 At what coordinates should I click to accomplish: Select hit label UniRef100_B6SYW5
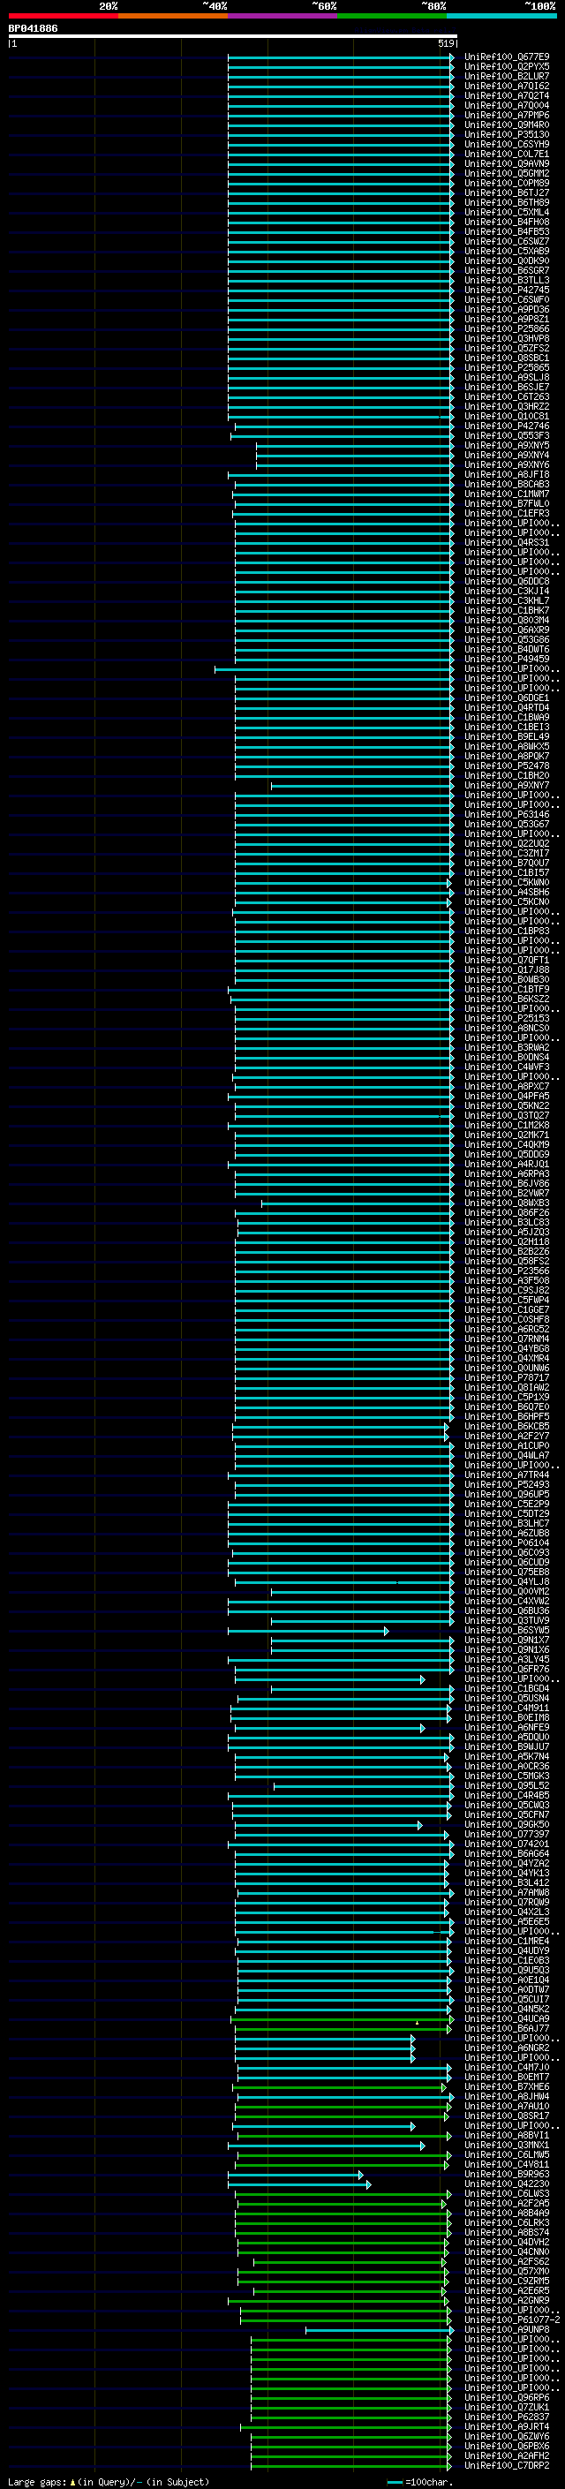pyautogui.click(x=507, y=1631)
